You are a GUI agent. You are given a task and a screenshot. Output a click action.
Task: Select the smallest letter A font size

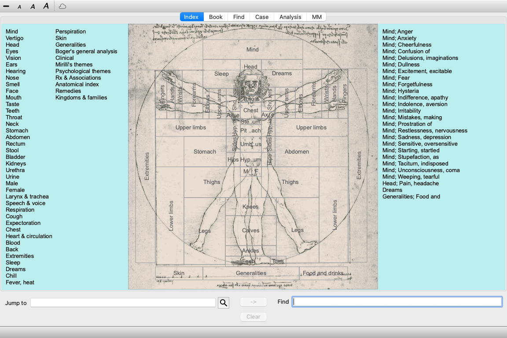click(x=19, y=7)
